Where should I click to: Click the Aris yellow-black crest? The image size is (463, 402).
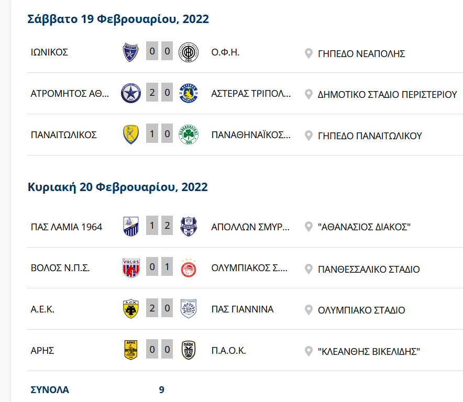point(130,350)
